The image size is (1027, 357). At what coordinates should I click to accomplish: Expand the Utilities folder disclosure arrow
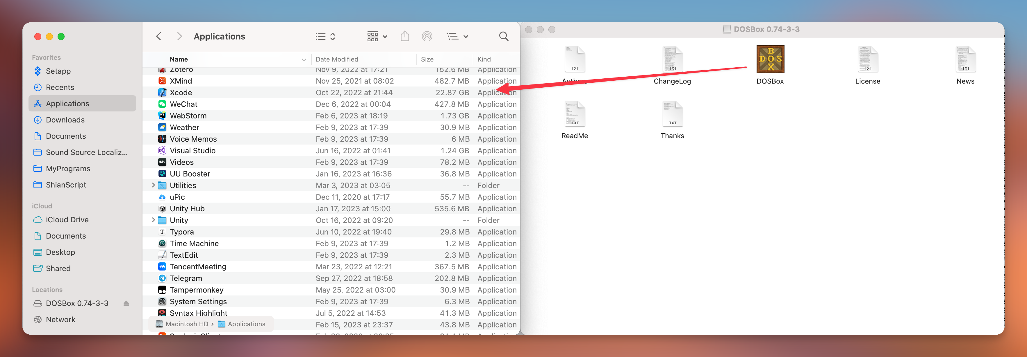click(x=153, y=185)
